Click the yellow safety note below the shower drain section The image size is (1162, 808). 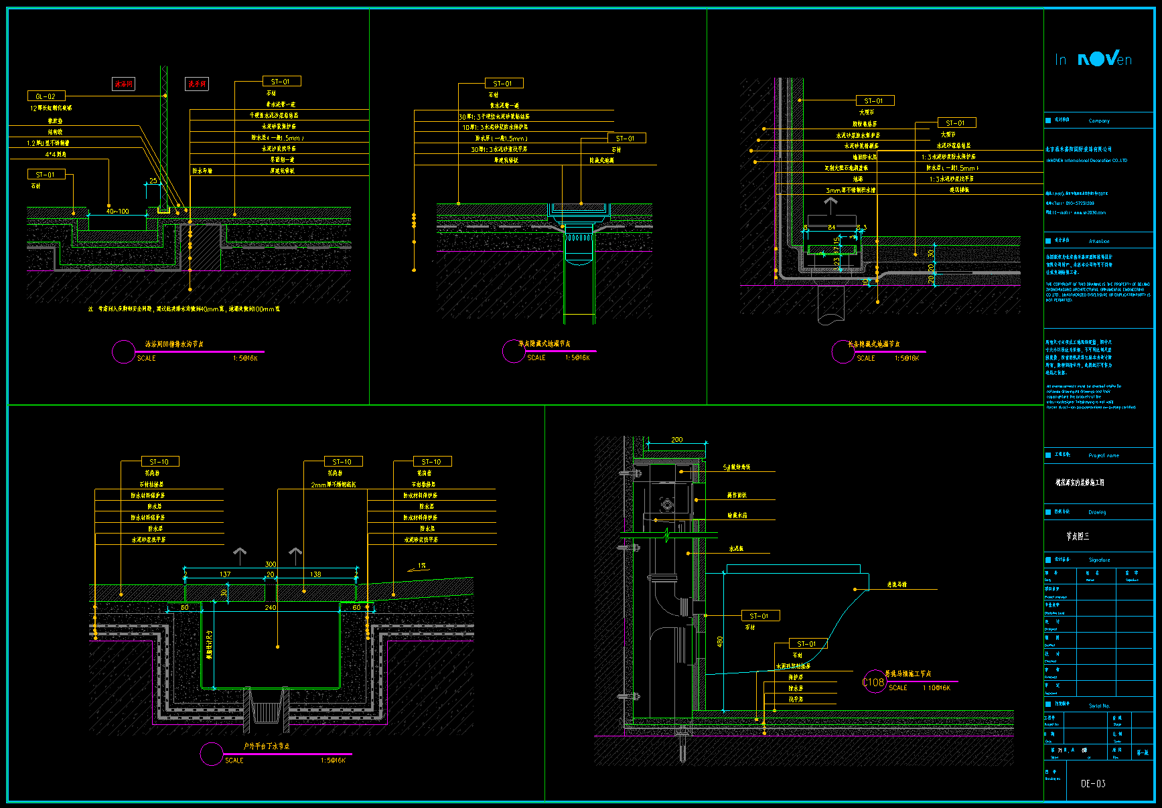[184, 309]
